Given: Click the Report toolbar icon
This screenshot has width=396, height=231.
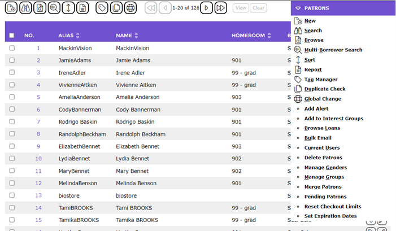Looking at the screenshot, I should click(82, 8).
